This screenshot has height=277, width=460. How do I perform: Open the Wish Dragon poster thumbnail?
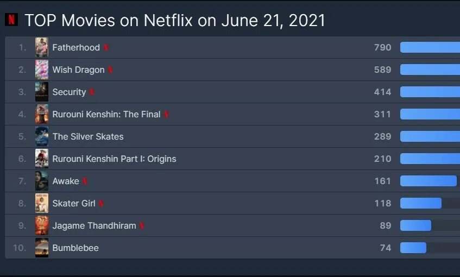tap(42, 70)
